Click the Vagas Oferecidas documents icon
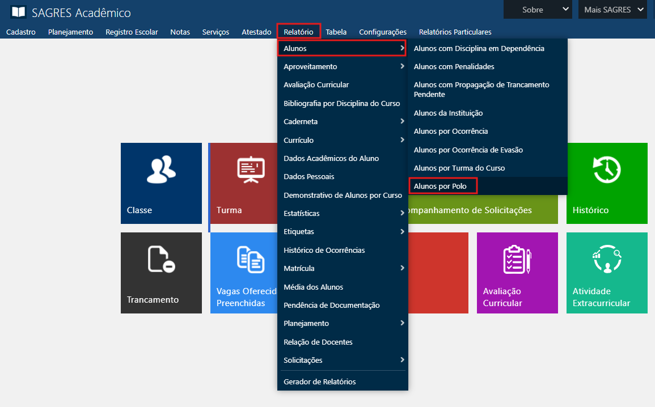Viewport: 655px width, 407px height. [x=250, y=259]
